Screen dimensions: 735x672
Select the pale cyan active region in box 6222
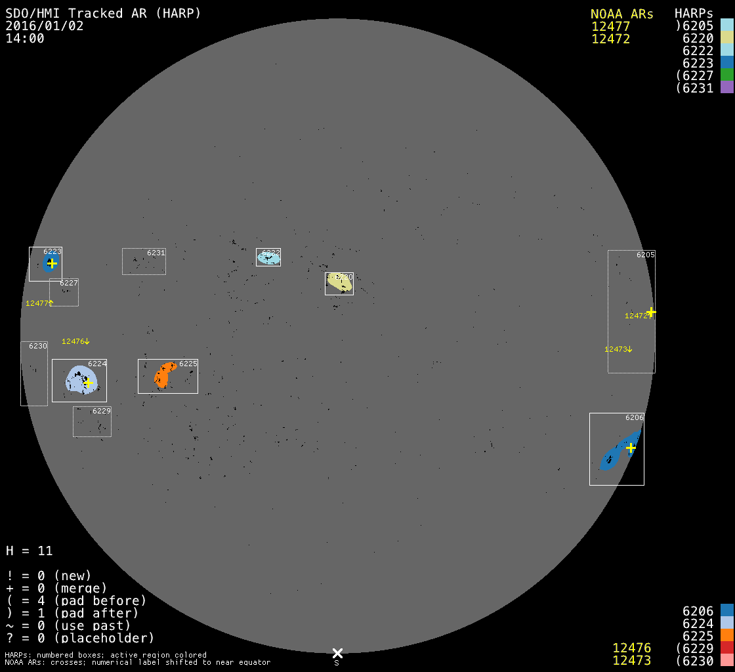[268, 257]
